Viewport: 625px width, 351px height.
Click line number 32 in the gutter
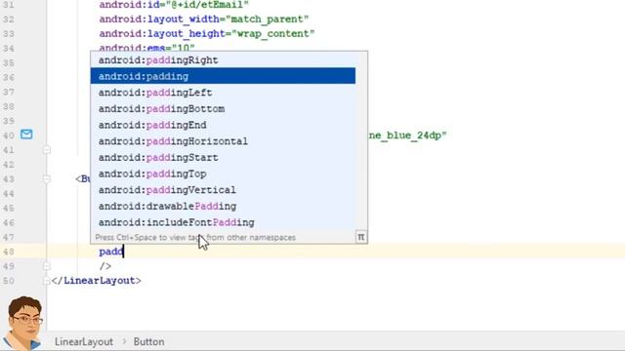(x=9, y=19)
